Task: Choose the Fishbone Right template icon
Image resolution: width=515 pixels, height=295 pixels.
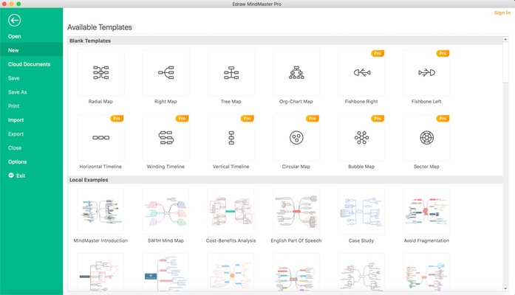Action: [x=361, y=72]
